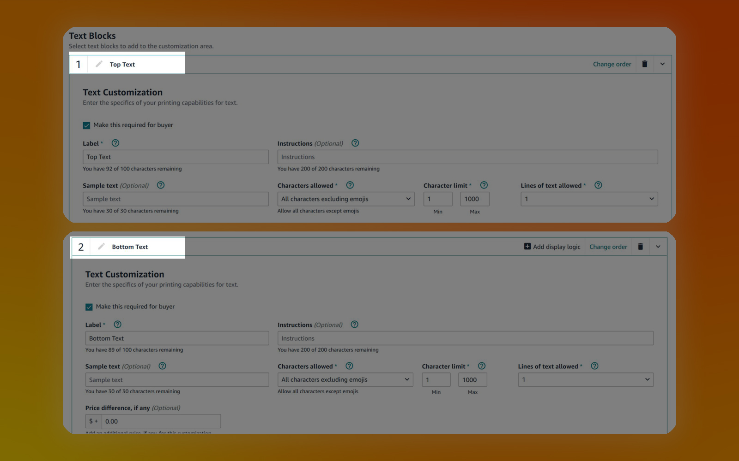Open help icon for Bottom Text Instructions
739x461 pixels.
click(x=354, y=325)
